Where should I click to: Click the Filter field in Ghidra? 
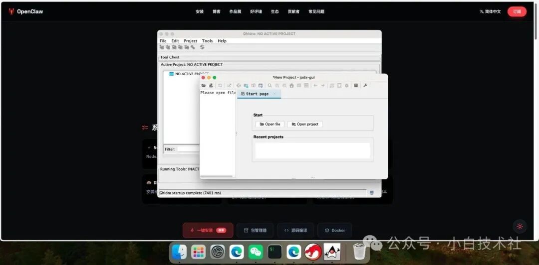pyautogui.click(x=188, y=149)
